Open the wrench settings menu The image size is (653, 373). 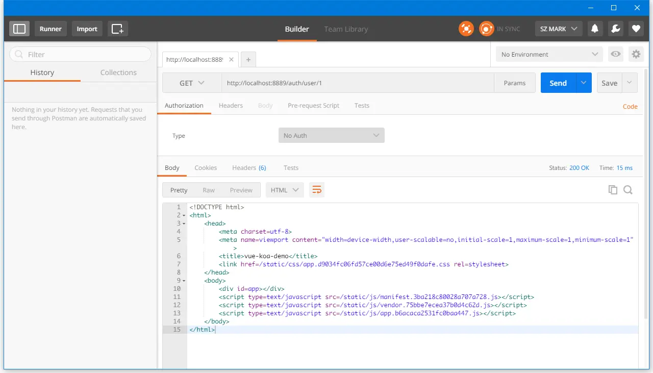pos(615,29)
